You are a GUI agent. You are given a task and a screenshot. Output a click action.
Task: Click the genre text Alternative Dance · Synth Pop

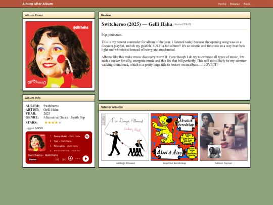[x=64, y=117]
